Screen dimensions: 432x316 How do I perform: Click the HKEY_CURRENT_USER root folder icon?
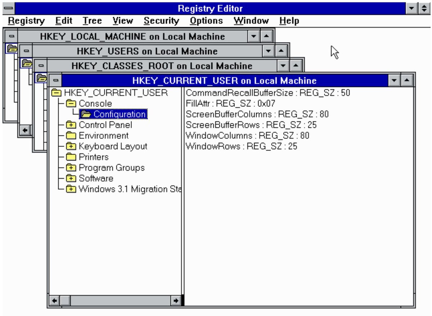[x=57, y=93]
